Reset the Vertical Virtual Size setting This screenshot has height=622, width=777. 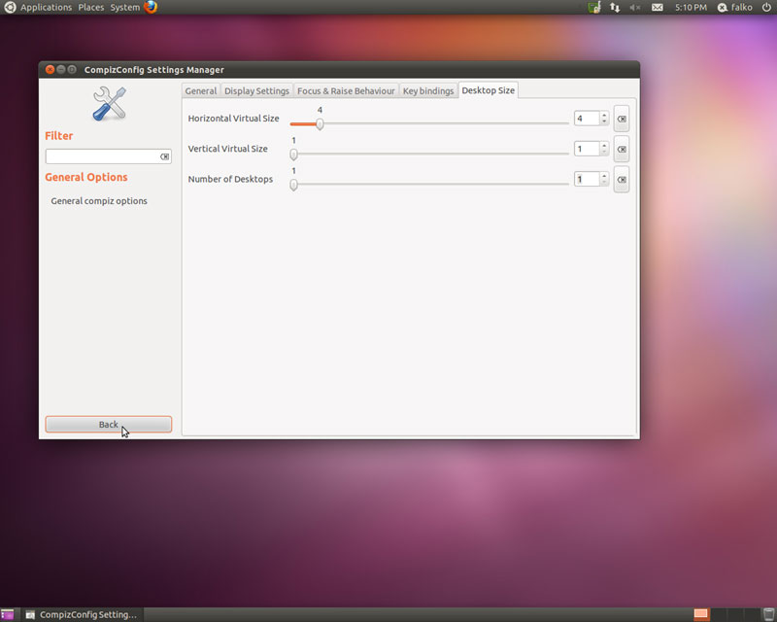coord(622,149)
